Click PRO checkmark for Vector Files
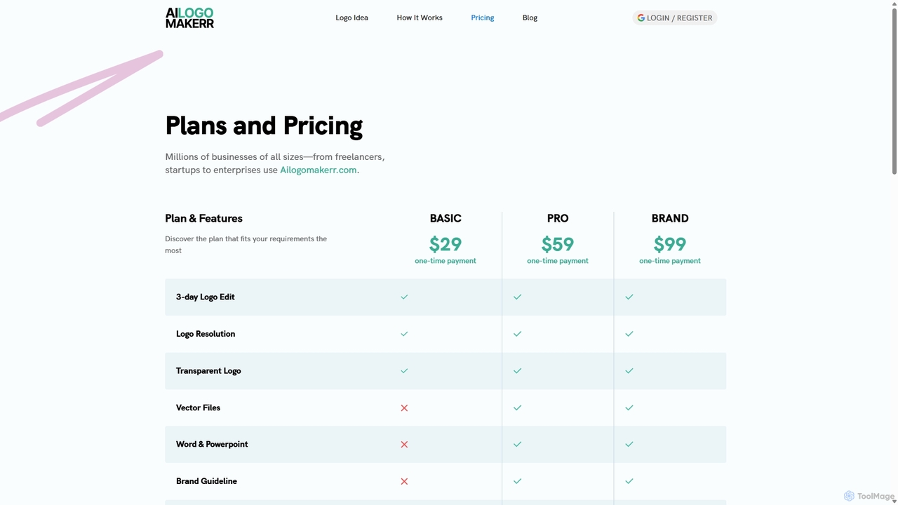Screen dimensions: 898x505 tap(517, 408)
